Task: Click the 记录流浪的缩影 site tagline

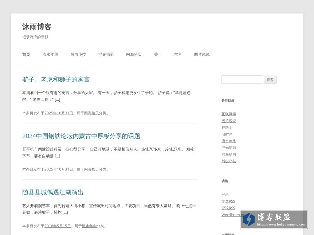Action: 35,37
